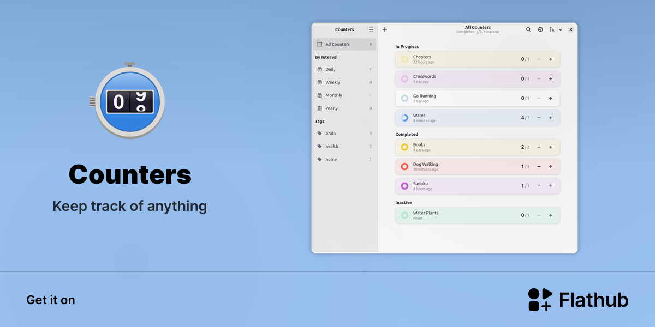Decrement the Water counter
The image size is (655, 327).
[x=539, y=118]
